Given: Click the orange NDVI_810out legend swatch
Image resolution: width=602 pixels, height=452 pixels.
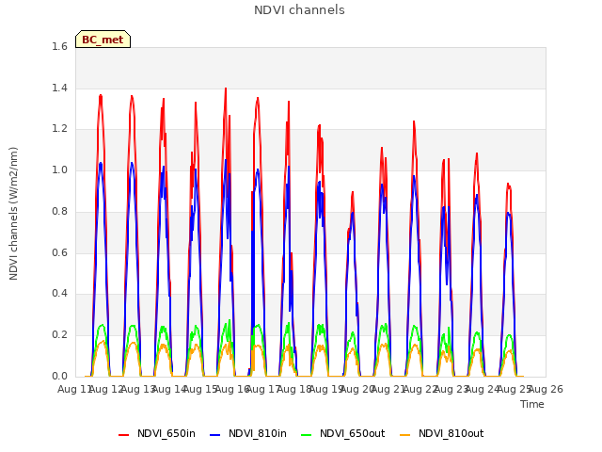Looking at the screenshot, I should click(405, 435).
